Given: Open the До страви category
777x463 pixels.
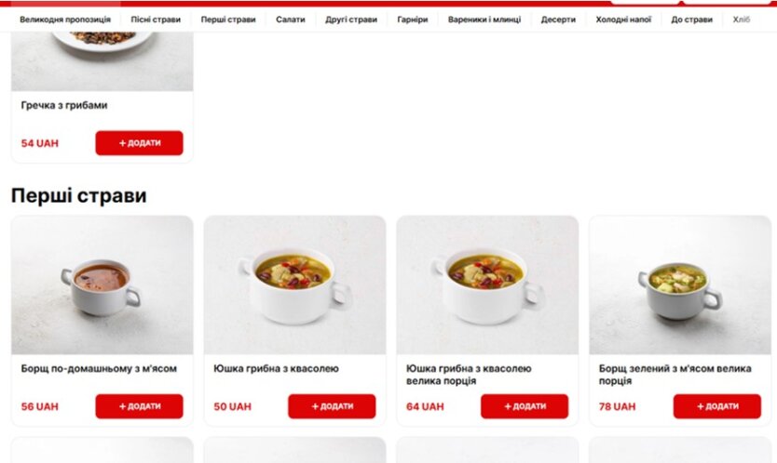Looking at the screenshot, I should tap(692, 20).
